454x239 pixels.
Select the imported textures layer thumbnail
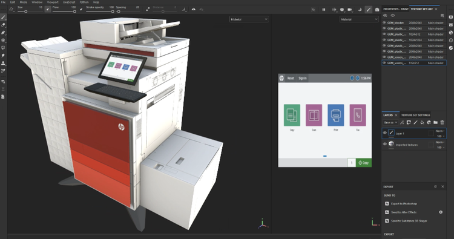point(391,144)
